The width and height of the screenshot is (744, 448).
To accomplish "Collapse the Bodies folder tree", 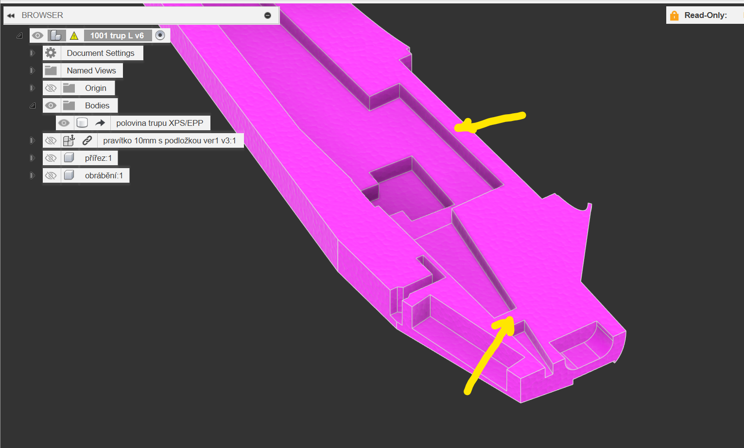I will click(32, 105).
